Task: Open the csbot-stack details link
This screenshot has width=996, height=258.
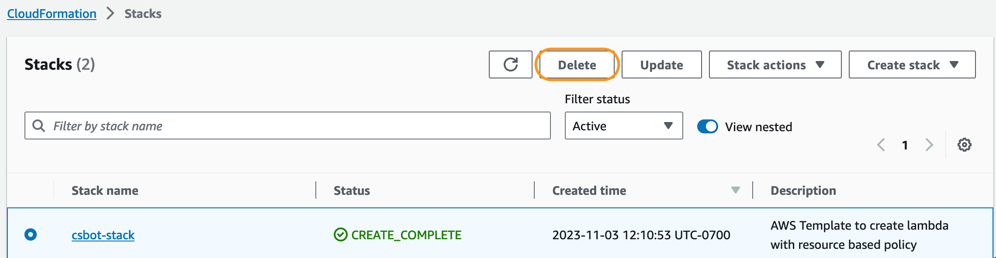Action: pos(103,234)
